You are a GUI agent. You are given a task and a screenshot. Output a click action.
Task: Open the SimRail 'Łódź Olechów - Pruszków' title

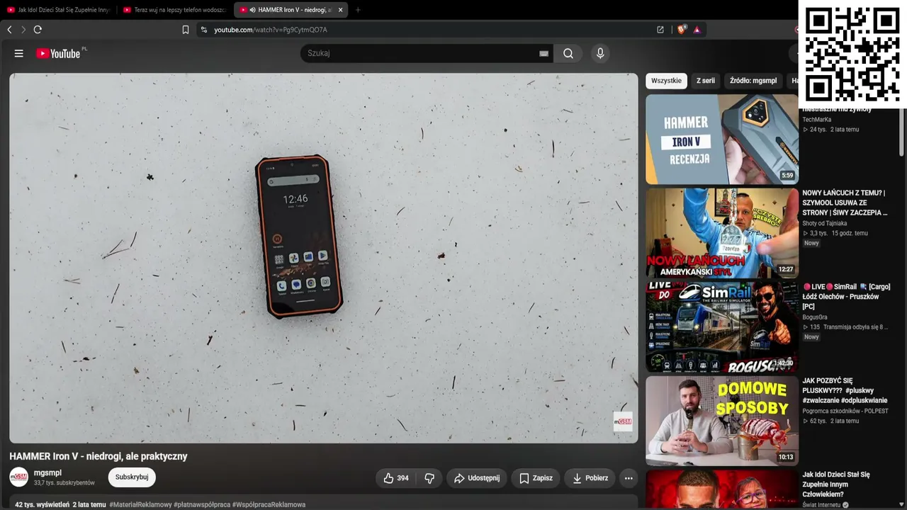click(846, 297)
